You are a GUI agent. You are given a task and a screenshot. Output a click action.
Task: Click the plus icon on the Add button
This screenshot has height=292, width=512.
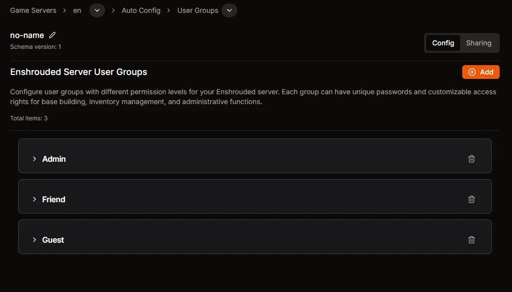(x=472, y=72)
